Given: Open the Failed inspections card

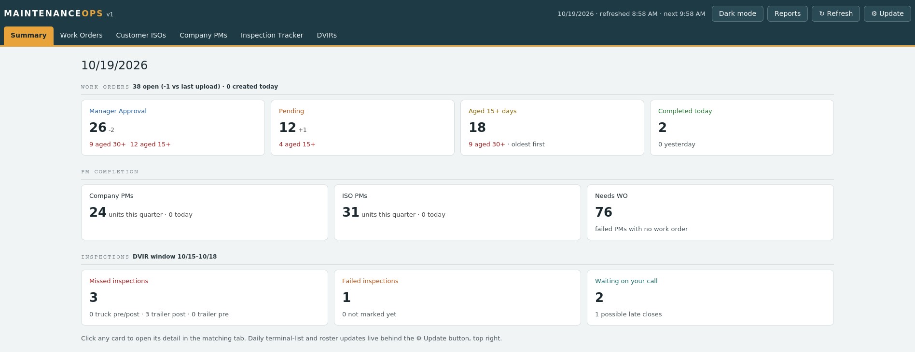Looking at the screenshot, I should pyautogui.click(x=457, y=298).
